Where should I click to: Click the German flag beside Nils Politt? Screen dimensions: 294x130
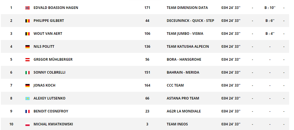click(x=28, y=47)
